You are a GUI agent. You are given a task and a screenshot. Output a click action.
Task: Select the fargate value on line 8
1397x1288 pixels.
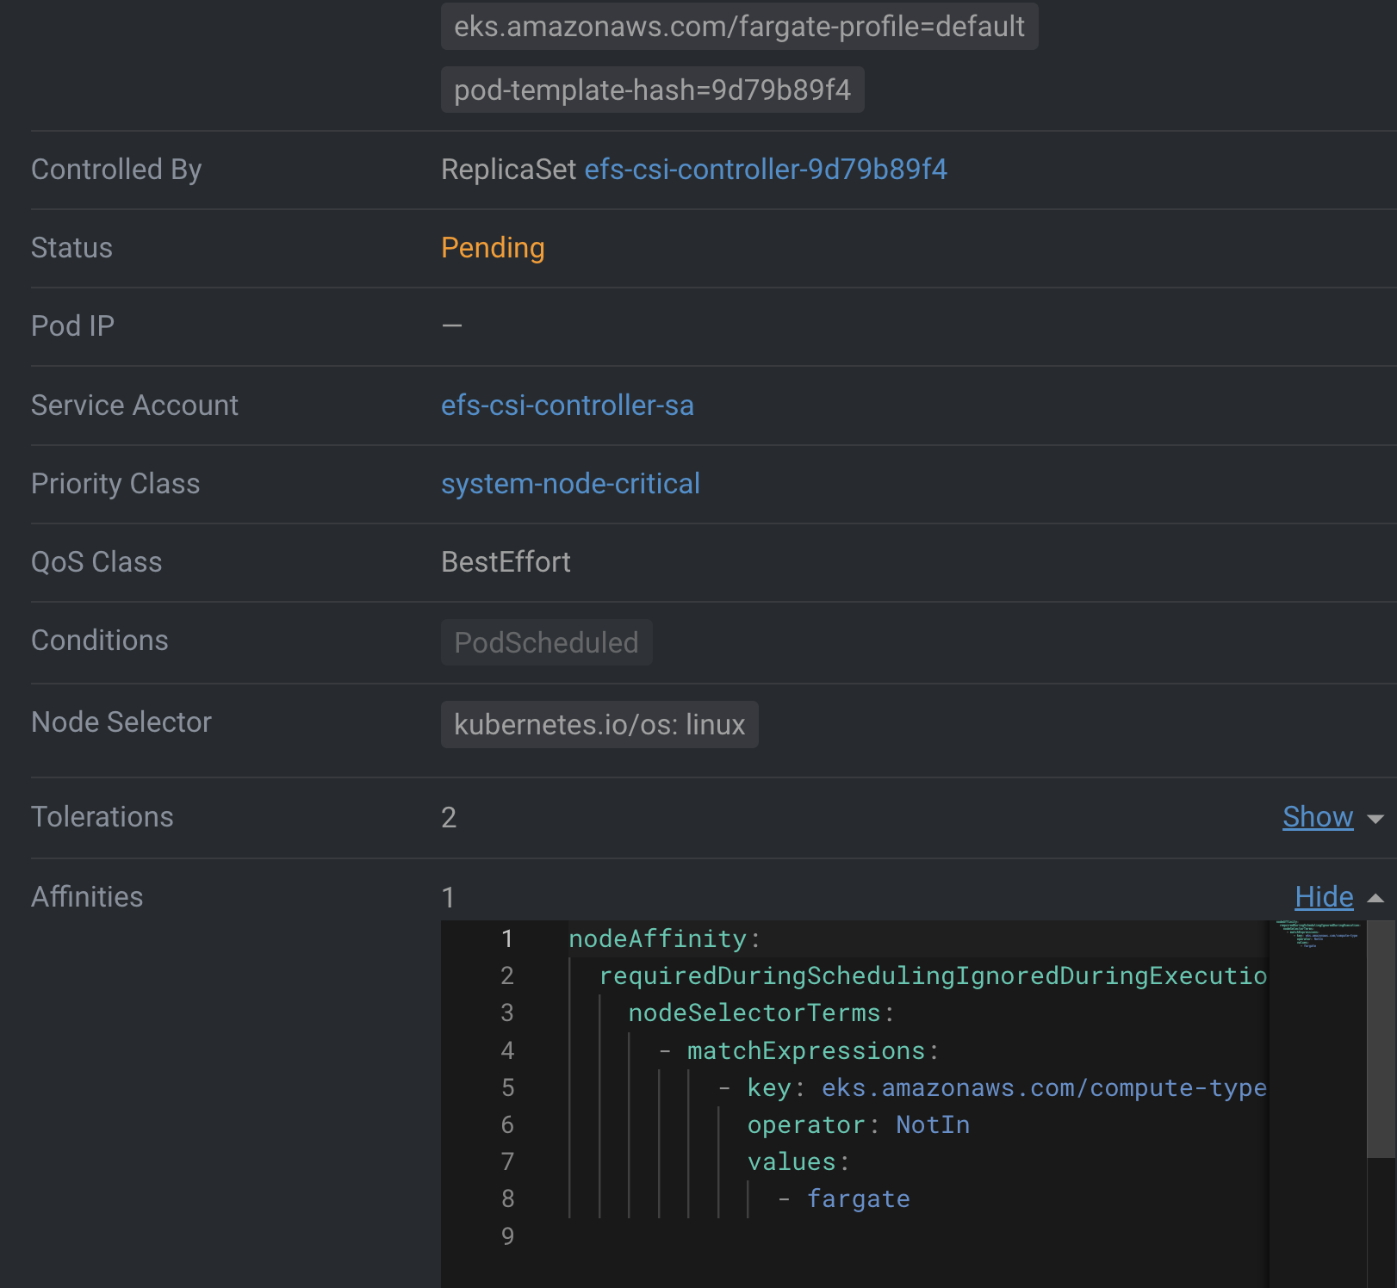coord(858,1198)
